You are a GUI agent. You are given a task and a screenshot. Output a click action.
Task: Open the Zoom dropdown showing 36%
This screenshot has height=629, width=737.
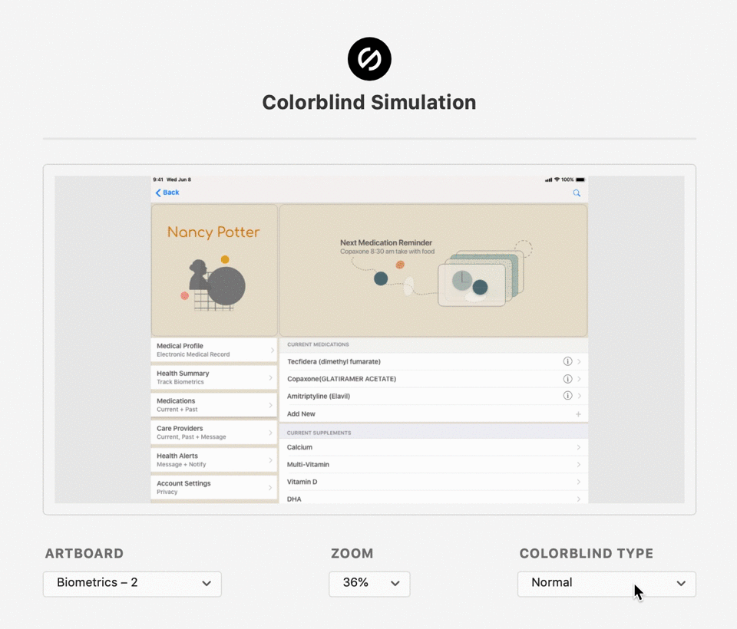tap(369, 584)
